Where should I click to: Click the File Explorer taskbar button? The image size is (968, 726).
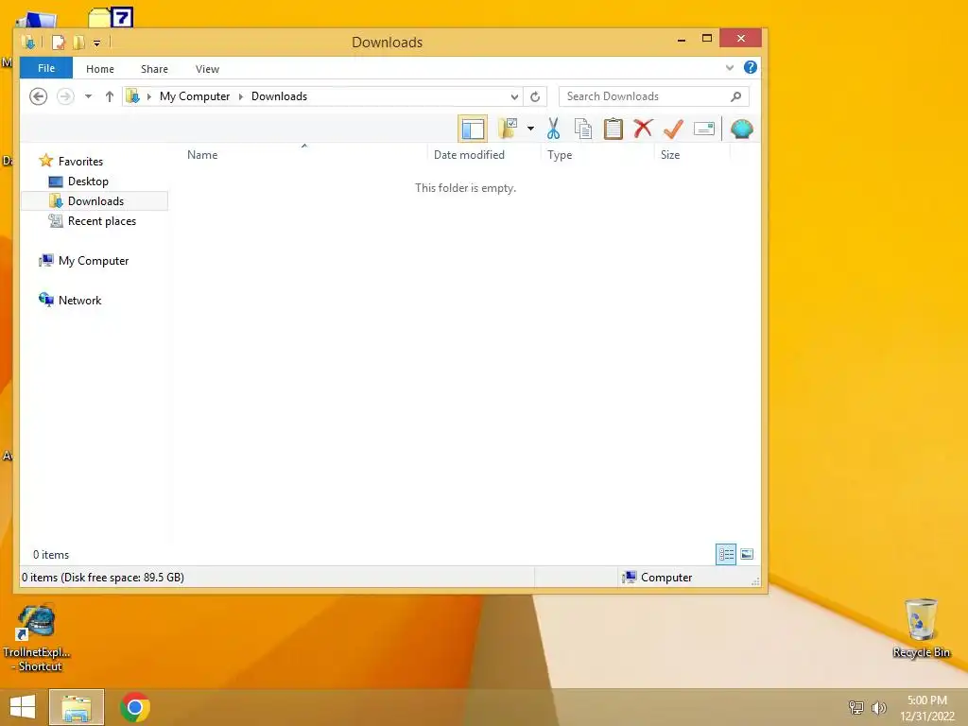pos(77,707)
